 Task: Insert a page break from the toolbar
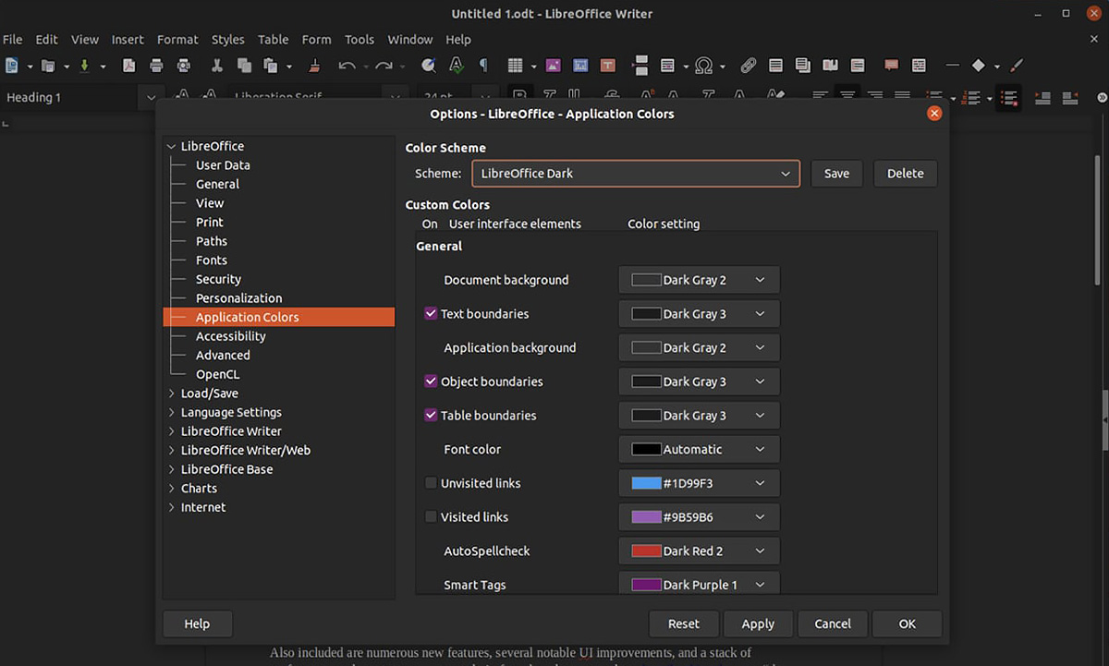(x=640, y=66)
